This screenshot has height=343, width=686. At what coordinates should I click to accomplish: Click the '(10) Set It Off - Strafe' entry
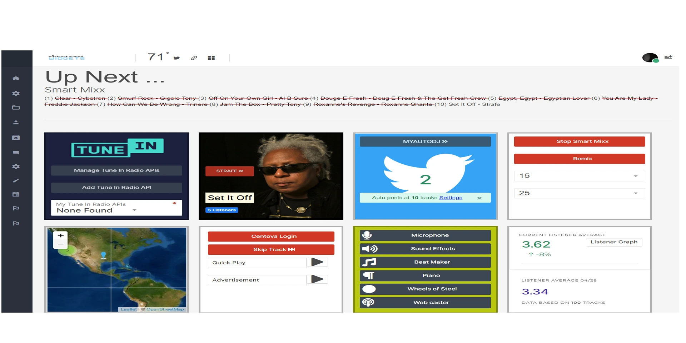467,104
